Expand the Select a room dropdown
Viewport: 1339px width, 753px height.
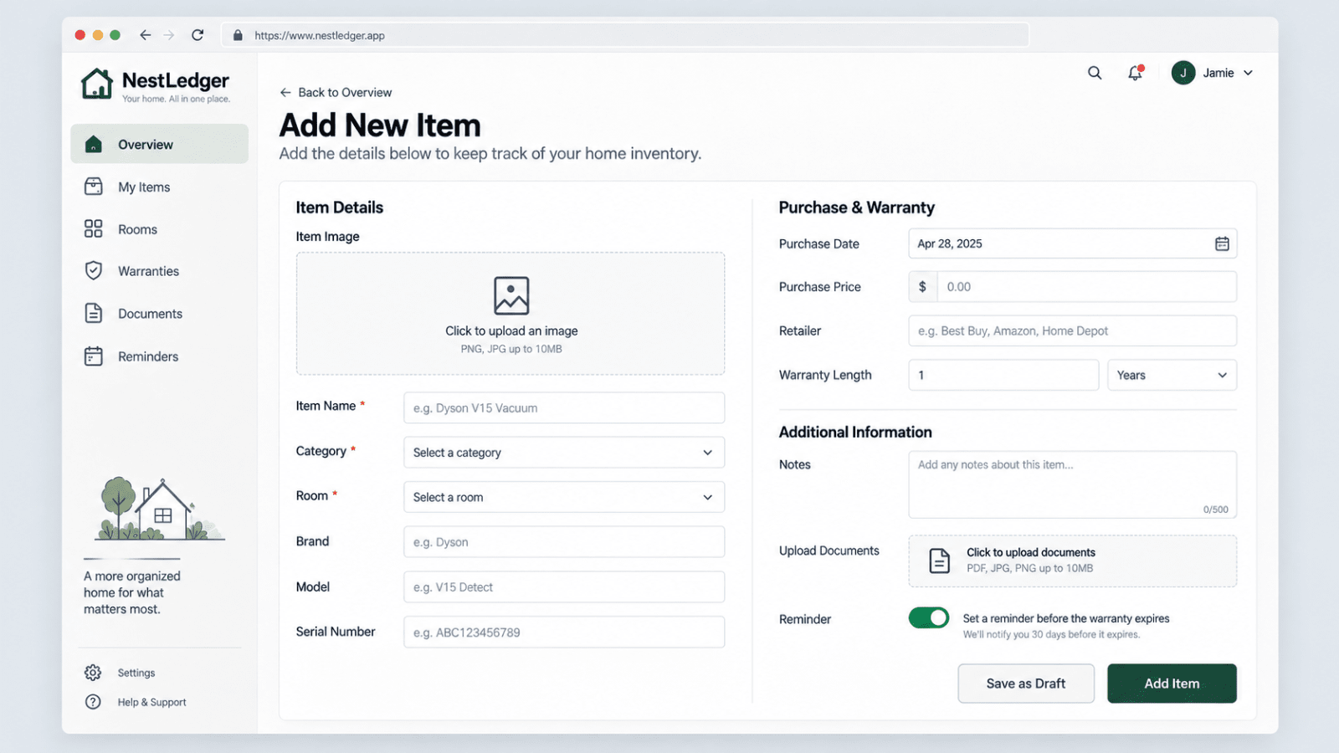coord(564,497)
